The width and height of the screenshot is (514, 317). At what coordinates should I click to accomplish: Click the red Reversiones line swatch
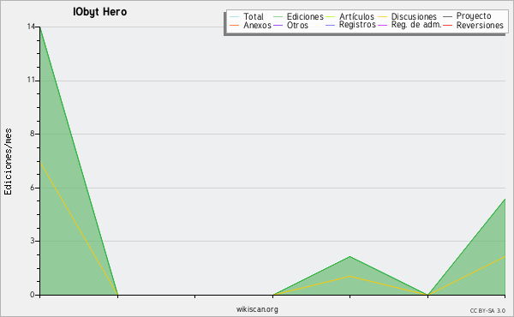[447, 25]
